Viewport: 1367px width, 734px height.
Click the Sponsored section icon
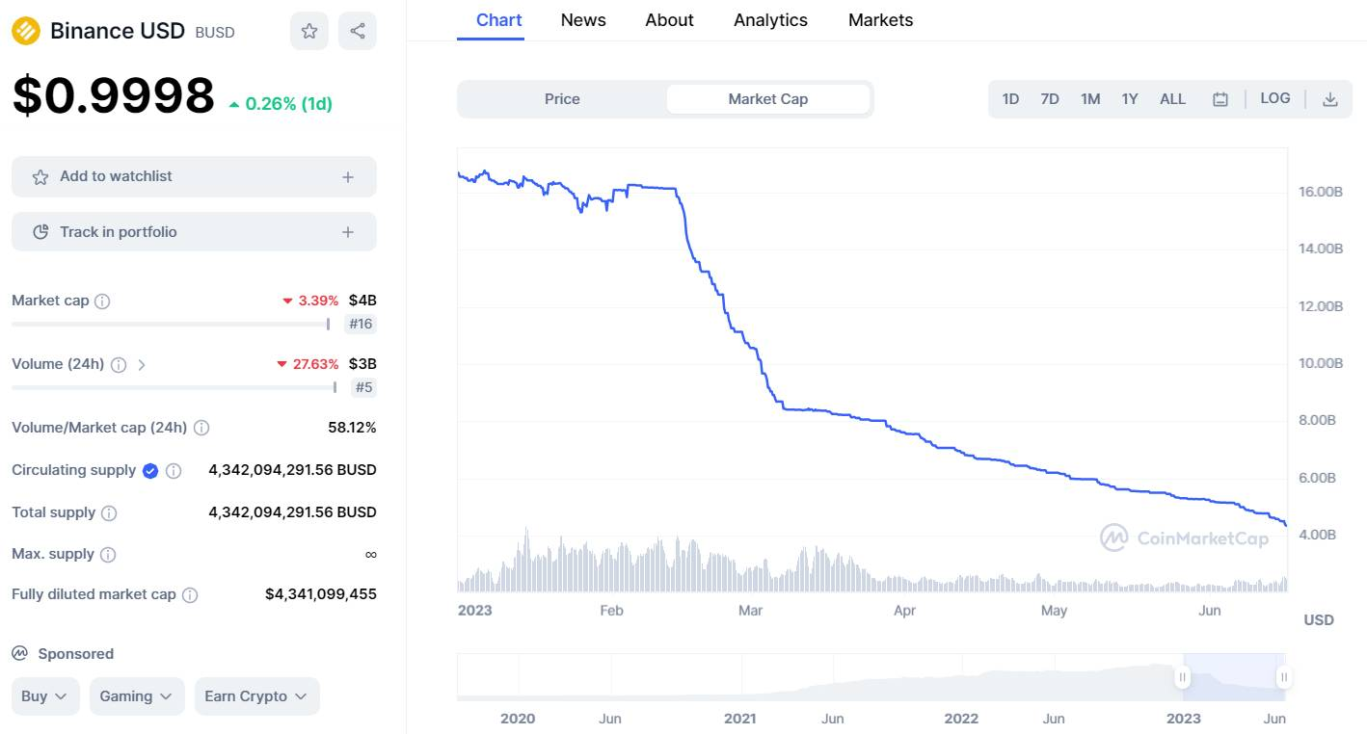[19, 654]
